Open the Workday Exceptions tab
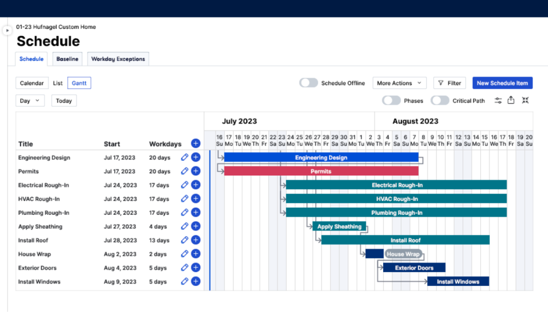 click(x=118, y=59)
